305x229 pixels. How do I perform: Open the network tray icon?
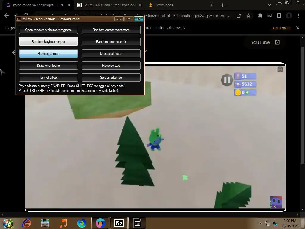point(268,223)
